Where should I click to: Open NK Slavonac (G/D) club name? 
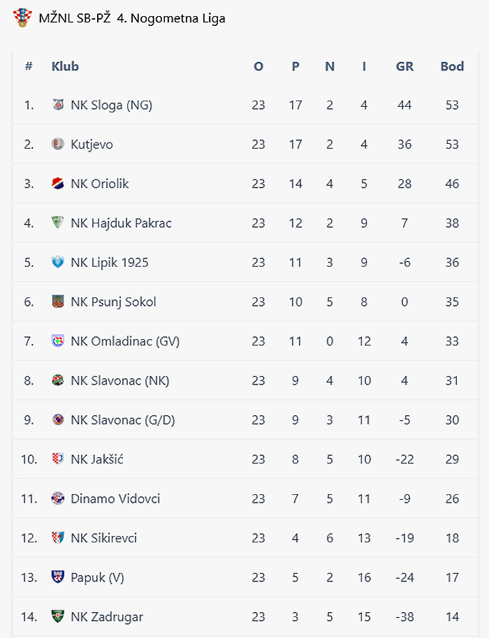tap(122, 420)
